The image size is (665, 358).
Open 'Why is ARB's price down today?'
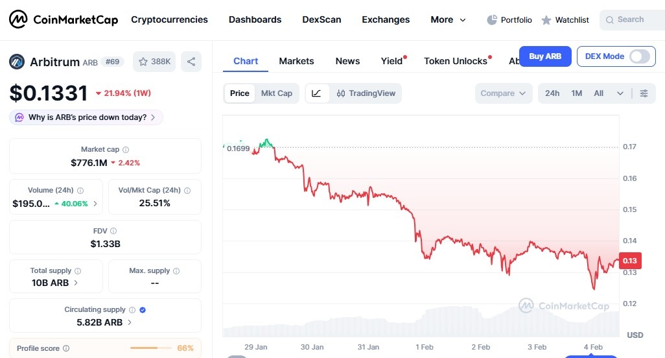pos(87,117)
